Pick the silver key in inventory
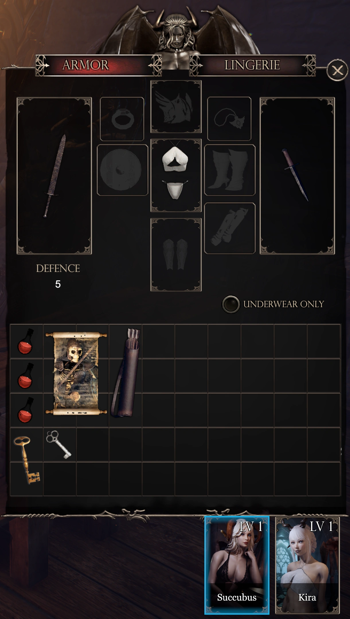350x619 pixels. tap(59, 444)
